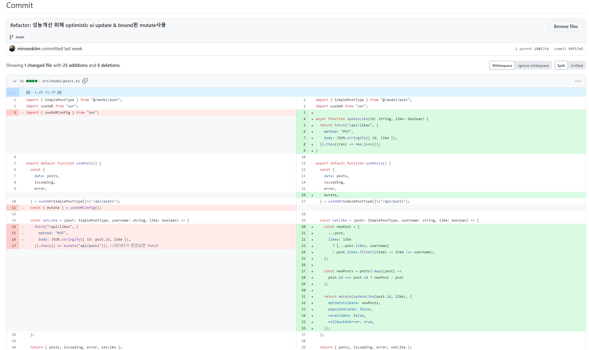Open parent commit 18017c4
This screenshot has height=350, width=589.
pos(541,49)
